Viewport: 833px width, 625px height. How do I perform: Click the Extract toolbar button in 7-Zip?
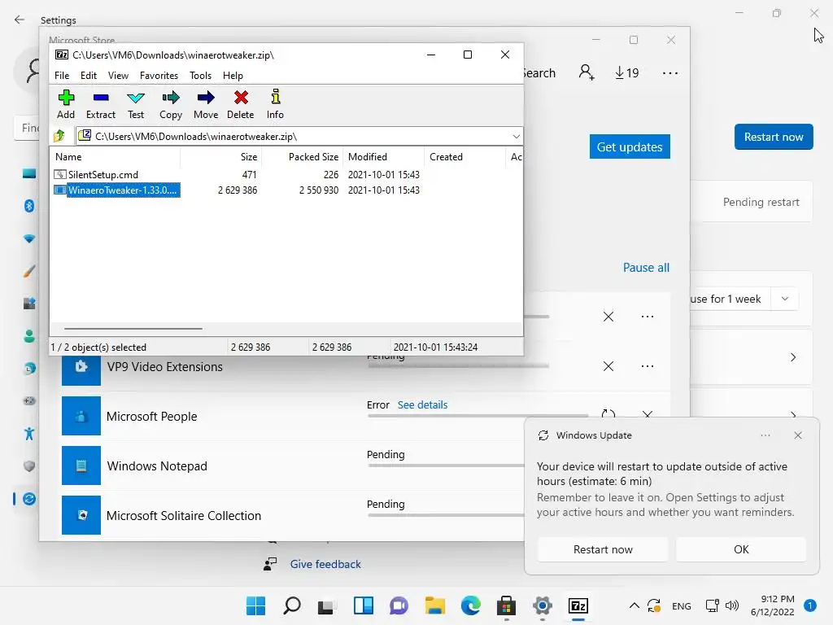(x=100, y=105)
